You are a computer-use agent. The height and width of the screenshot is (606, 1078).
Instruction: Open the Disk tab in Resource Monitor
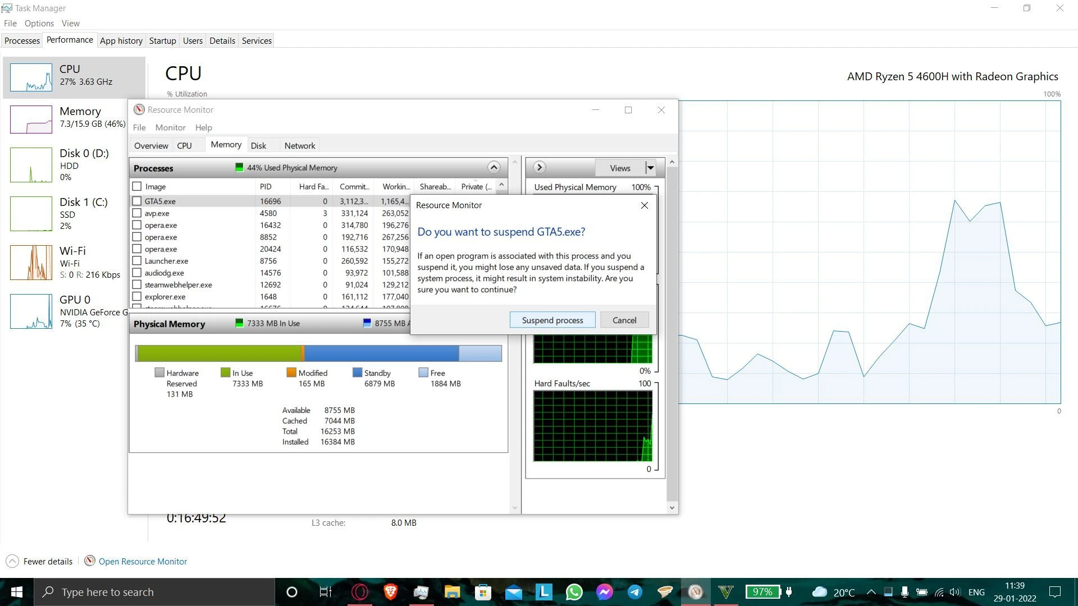coord(258,145)
